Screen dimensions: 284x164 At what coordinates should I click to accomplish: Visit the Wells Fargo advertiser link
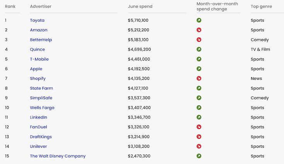click(42, 108)
